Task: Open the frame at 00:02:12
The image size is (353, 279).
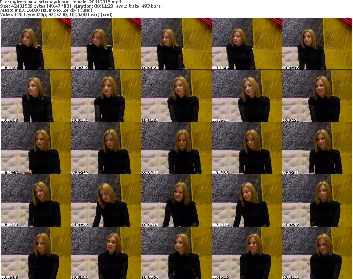Action: 317,44
